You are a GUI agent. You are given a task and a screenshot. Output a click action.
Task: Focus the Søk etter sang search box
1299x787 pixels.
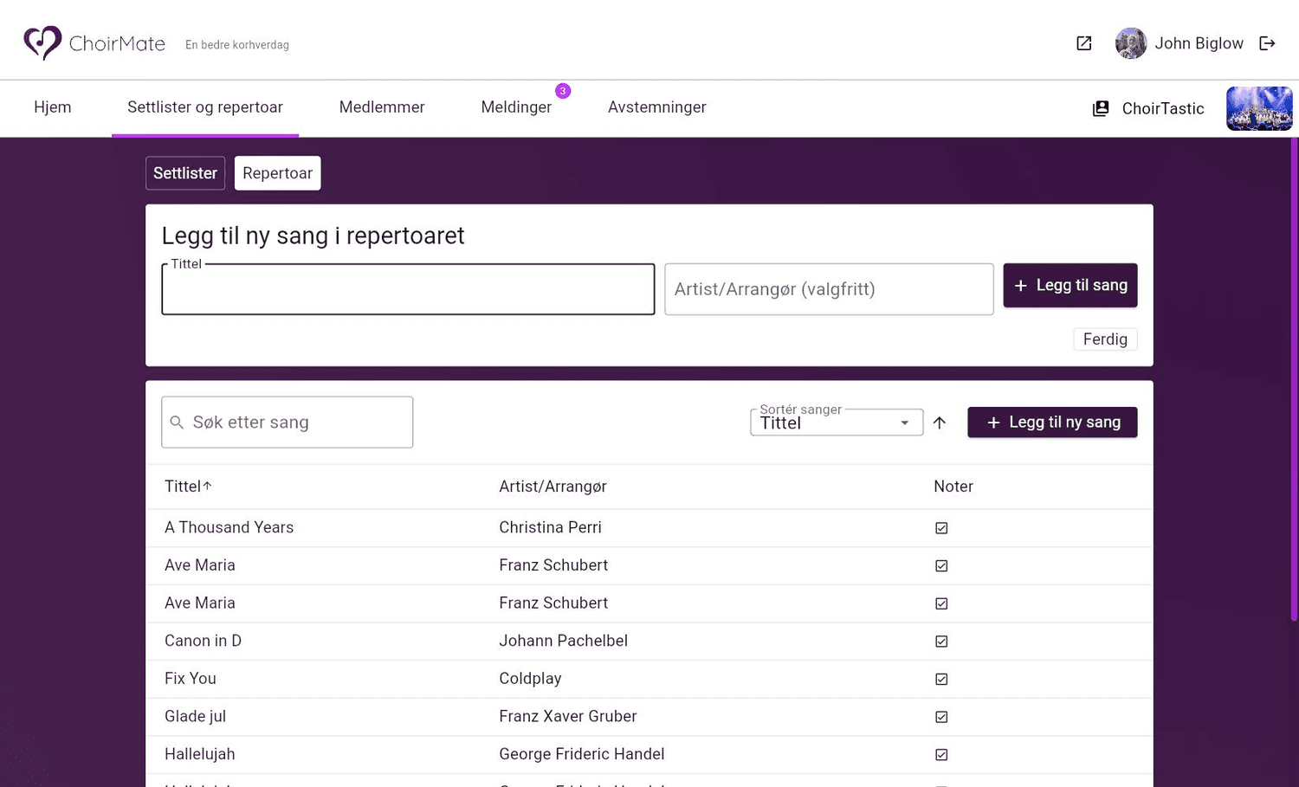(287, 423)
